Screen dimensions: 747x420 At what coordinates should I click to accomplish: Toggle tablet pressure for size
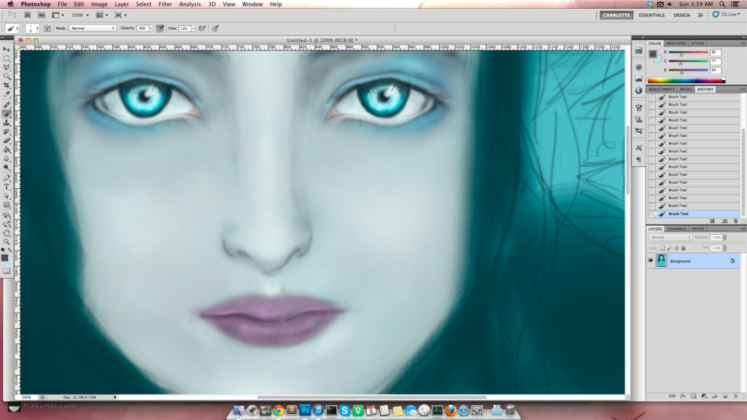(215, 28)
